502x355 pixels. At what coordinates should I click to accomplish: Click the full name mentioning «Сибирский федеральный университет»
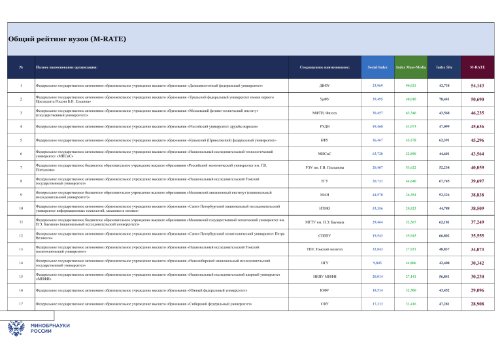144,304
